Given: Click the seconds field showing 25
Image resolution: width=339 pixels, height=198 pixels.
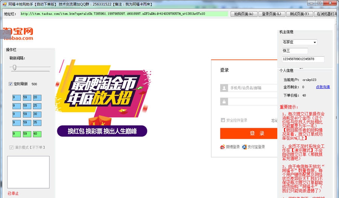Looking at the screenshot, I should click(x=37, y=106).
